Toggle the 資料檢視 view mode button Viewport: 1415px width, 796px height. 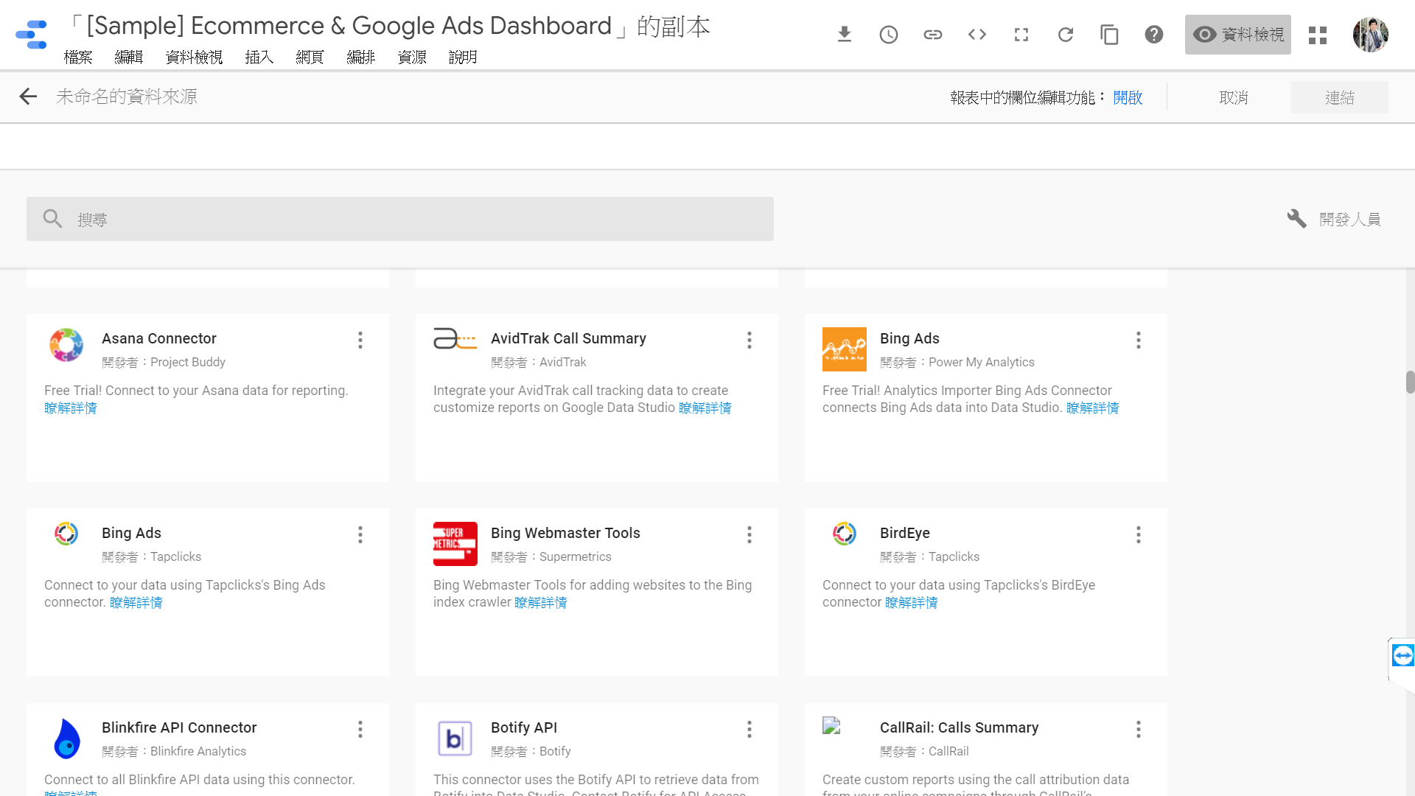(1238, 35)
